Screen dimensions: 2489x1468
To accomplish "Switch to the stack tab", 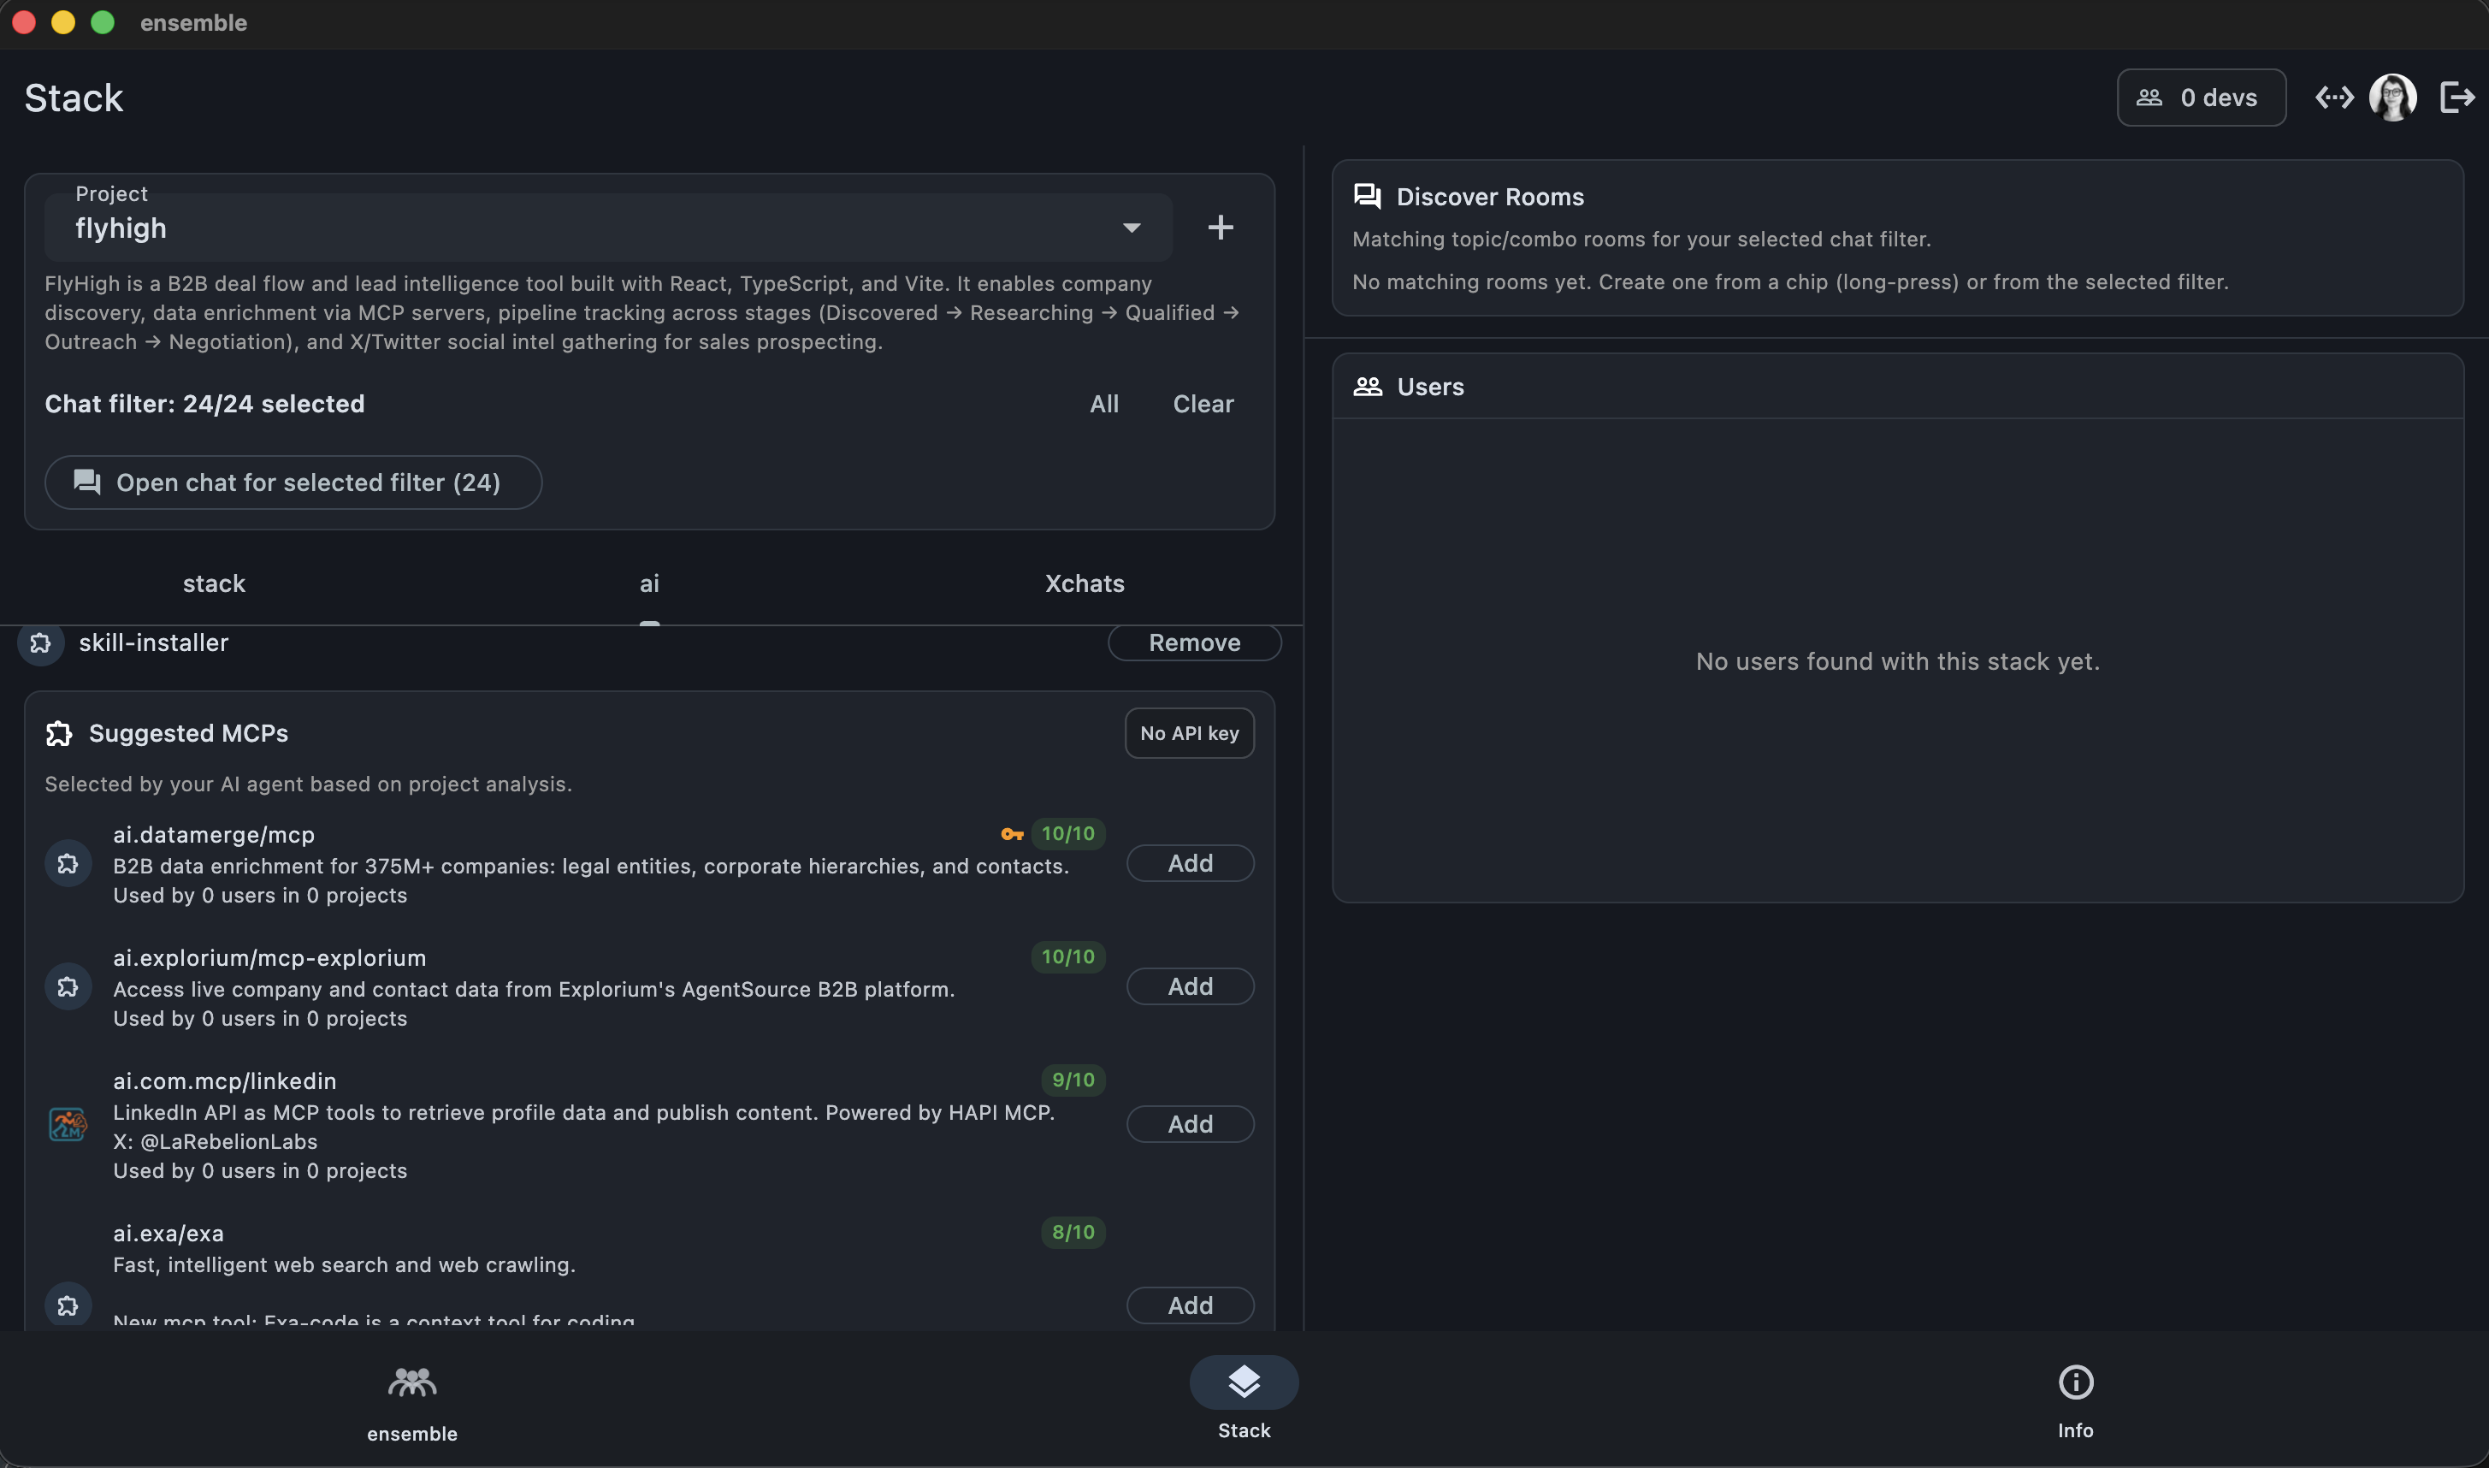I will [x=214, y=583].
